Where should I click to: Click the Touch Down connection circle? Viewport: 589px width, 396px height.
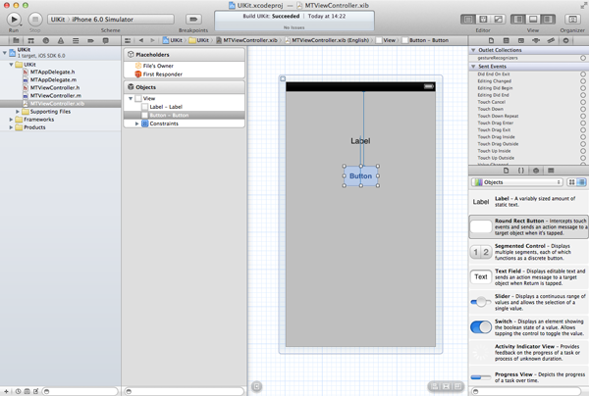583,109
